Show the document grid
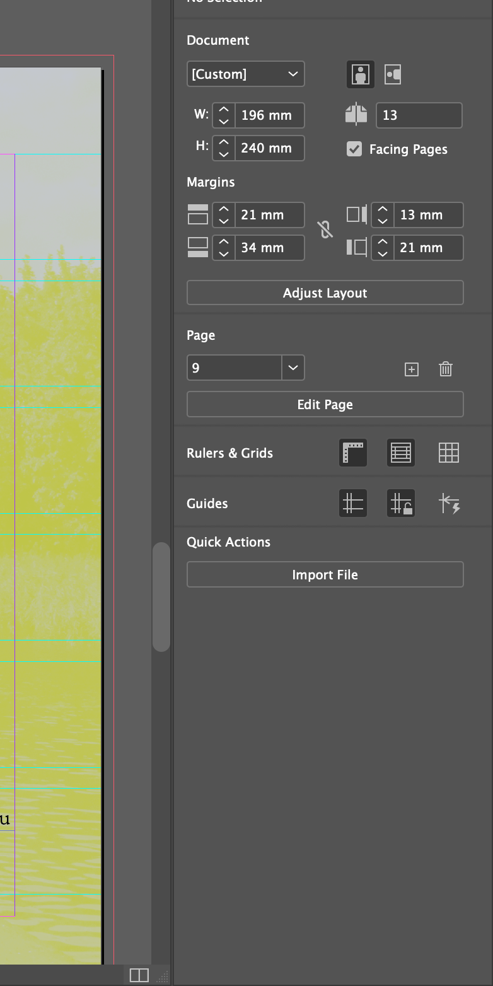This screenshot has width=493, height=986. 449,453
